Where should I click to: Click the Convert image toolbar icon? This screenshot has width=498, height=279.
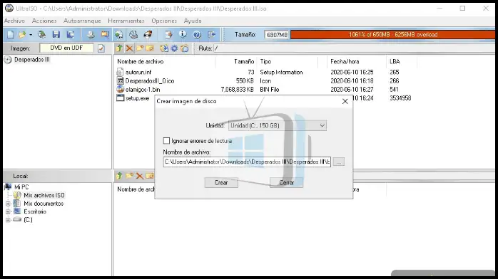pyautogui.click(x=105, y=34)
